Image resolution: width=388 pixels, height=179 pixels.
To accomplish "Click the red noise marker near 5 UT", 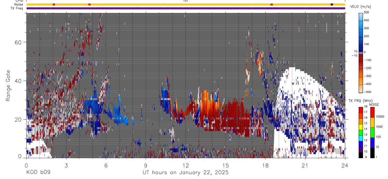I will click(89, 4).
